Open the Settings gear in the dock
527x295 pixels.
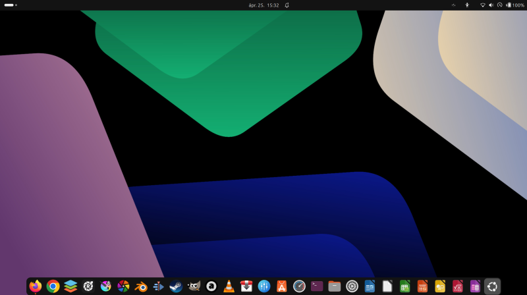352,286
